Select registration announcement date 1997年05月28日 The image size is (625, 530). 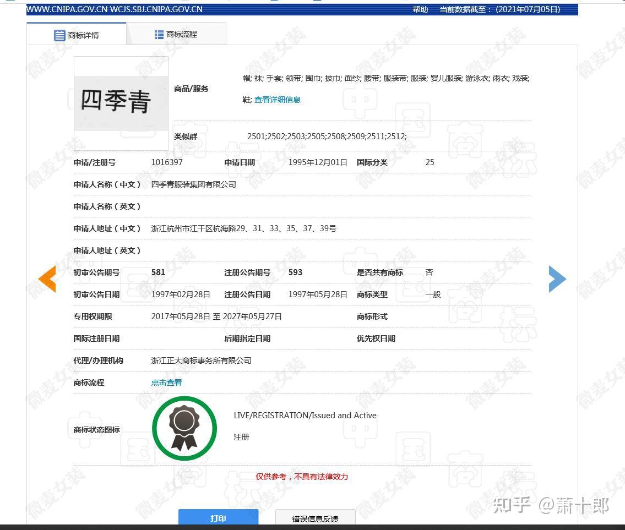318,294
